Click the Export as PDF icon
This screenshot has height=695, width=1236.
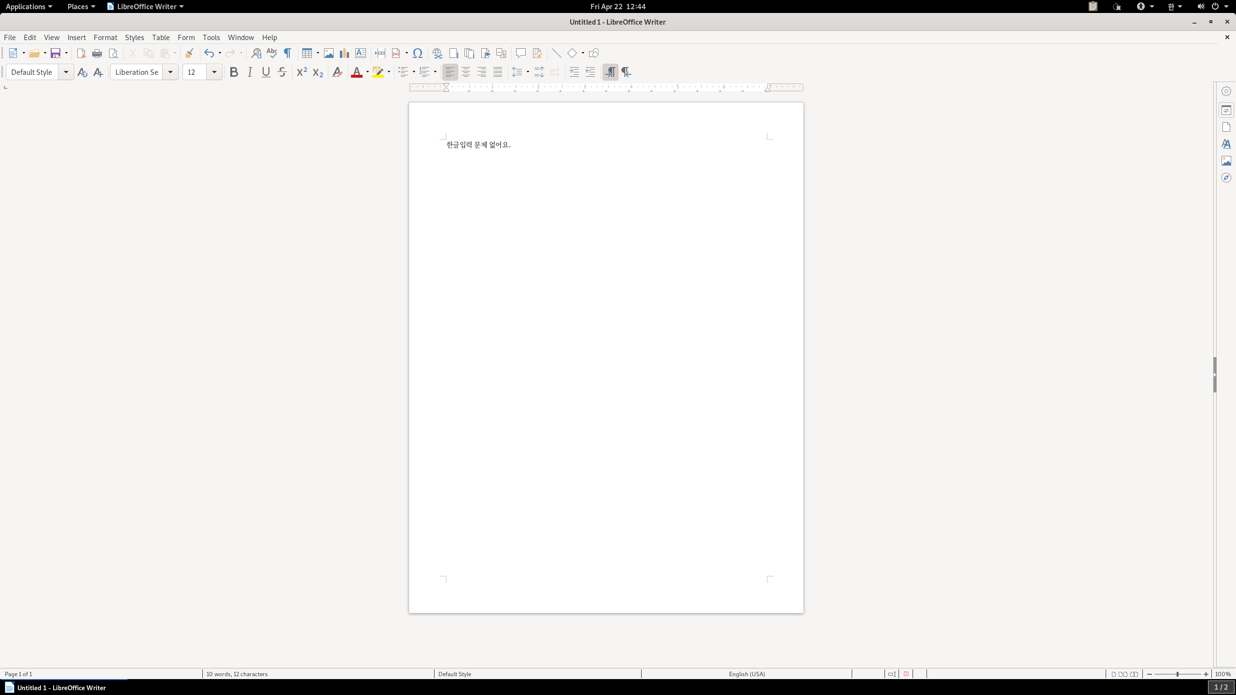click(81, 53)
